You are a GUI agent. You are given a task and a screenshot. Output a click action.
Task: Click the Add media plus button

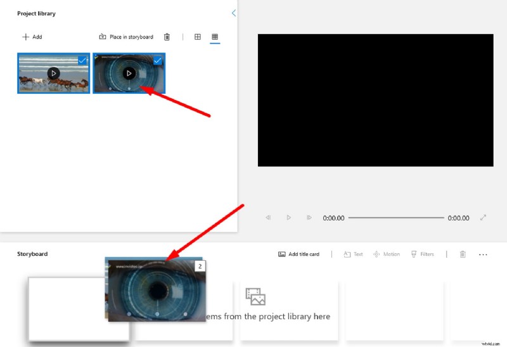[32, 37]
